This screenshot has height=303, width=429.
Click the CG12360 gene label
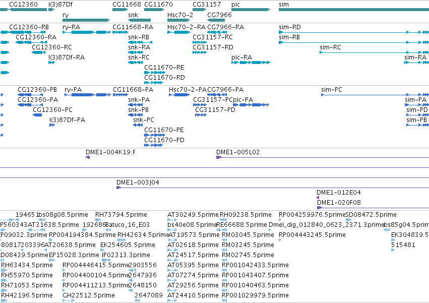[23, 5]
